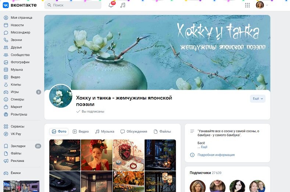The width and height of the screenshot is (290, 192).
Task: Focus the Поиск search field
Action: point(73,5)
